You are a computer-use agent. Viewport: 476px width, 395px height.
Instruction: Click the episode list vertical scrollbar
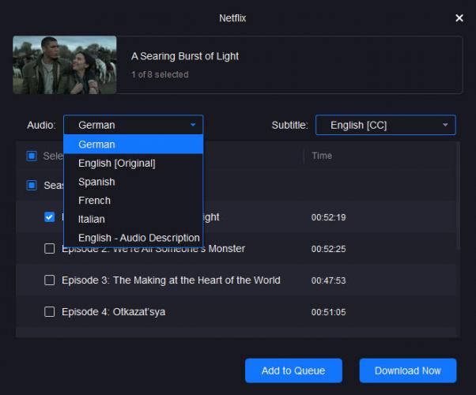(457, 197)
